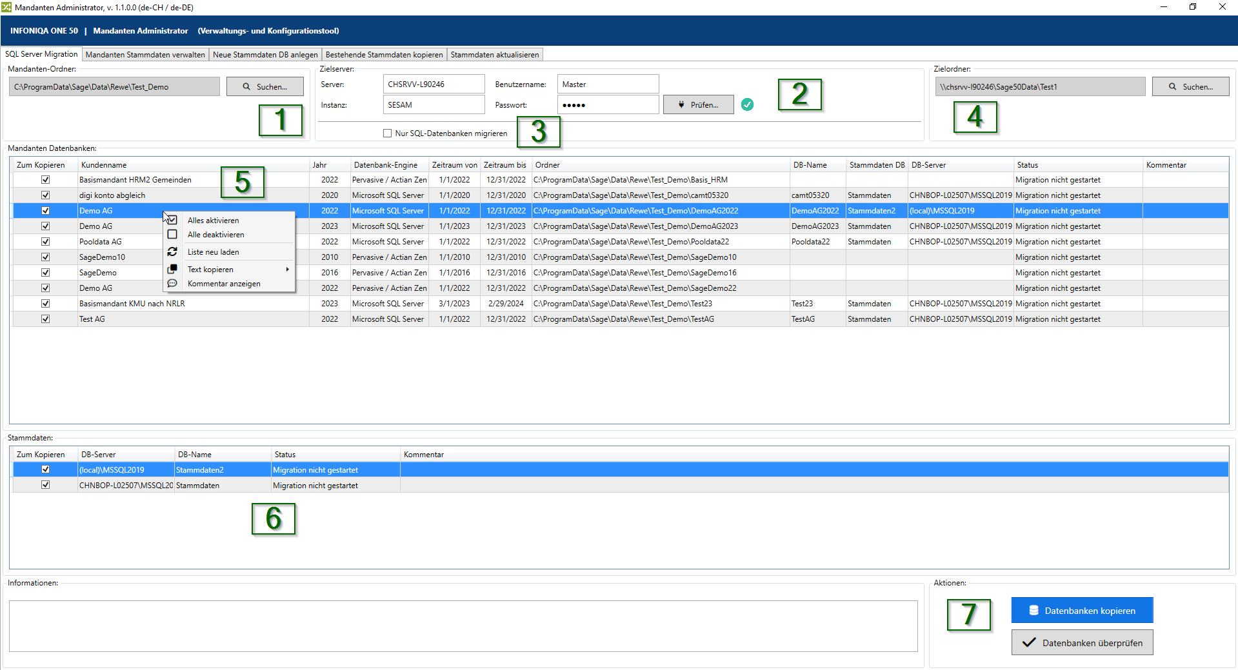Select the camt05320 DB-Name cell

[817, 195]
